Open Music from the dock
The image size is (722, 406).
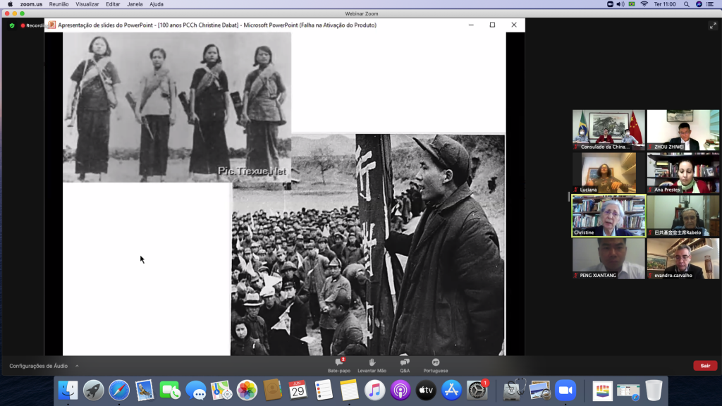375,390
